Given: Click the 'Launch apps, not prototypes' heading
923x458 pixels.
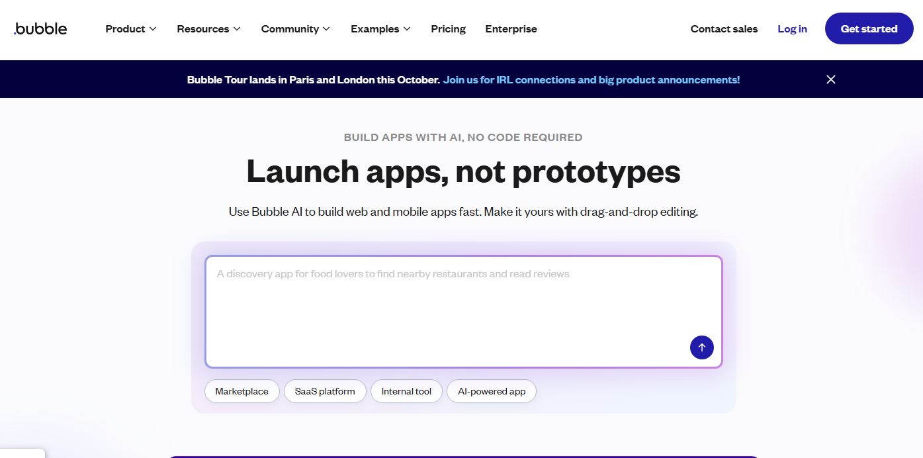Looking at the screenshot, I should (x=463, y=171).
